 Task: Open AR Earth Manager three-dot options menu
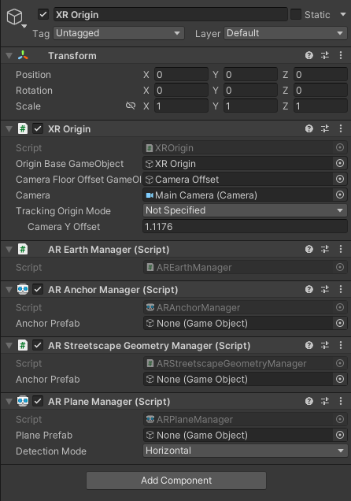[x=341, y=249]
